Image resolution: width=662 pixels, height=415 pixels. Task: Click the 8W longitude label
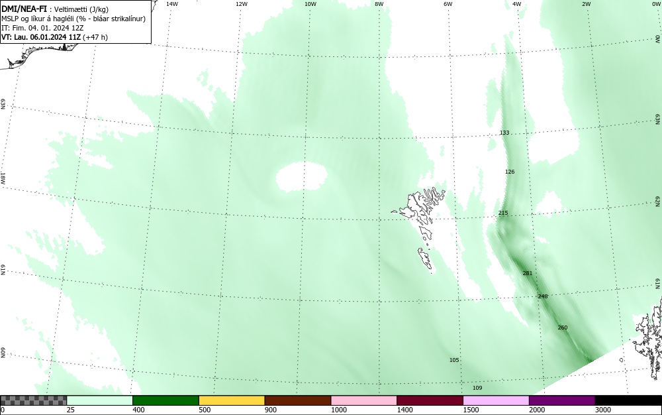379,4
